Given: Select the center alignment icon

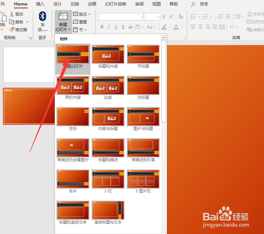Looking at the screenshot, I should (x=200, y=27).
